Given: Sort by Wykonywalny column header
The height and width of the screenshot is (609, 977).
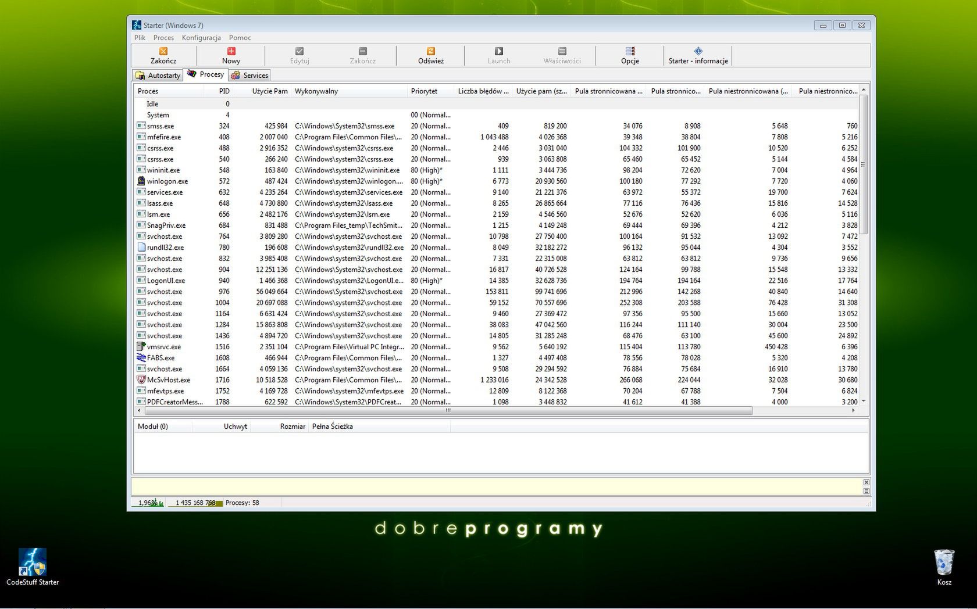Looking at the screenshot, I should point(349,91).
